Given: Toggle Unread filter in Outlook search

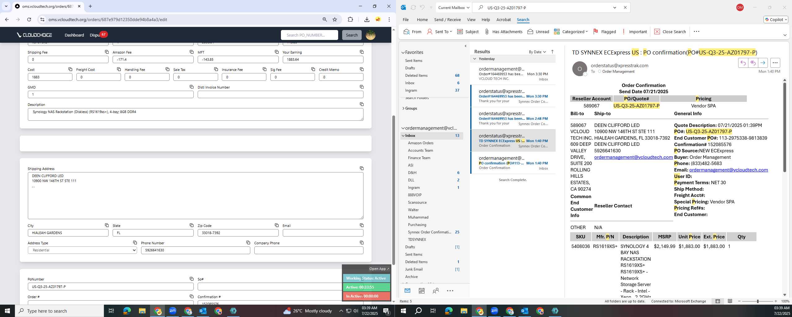Looking at the screenshot, I should [538, 32].
